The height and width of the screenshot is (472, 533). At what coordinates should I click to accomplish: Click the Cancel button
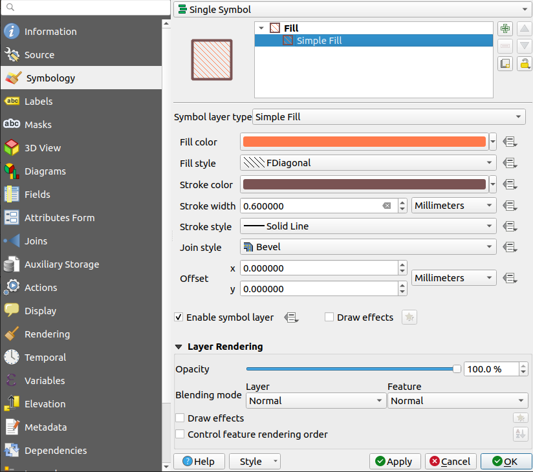point(450,462)
